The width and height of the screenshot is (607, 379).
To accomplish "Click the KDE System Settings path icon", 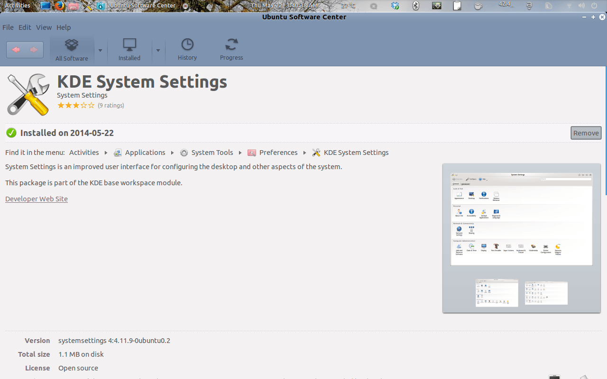I will pyautogui.click(x=316, y=153).
